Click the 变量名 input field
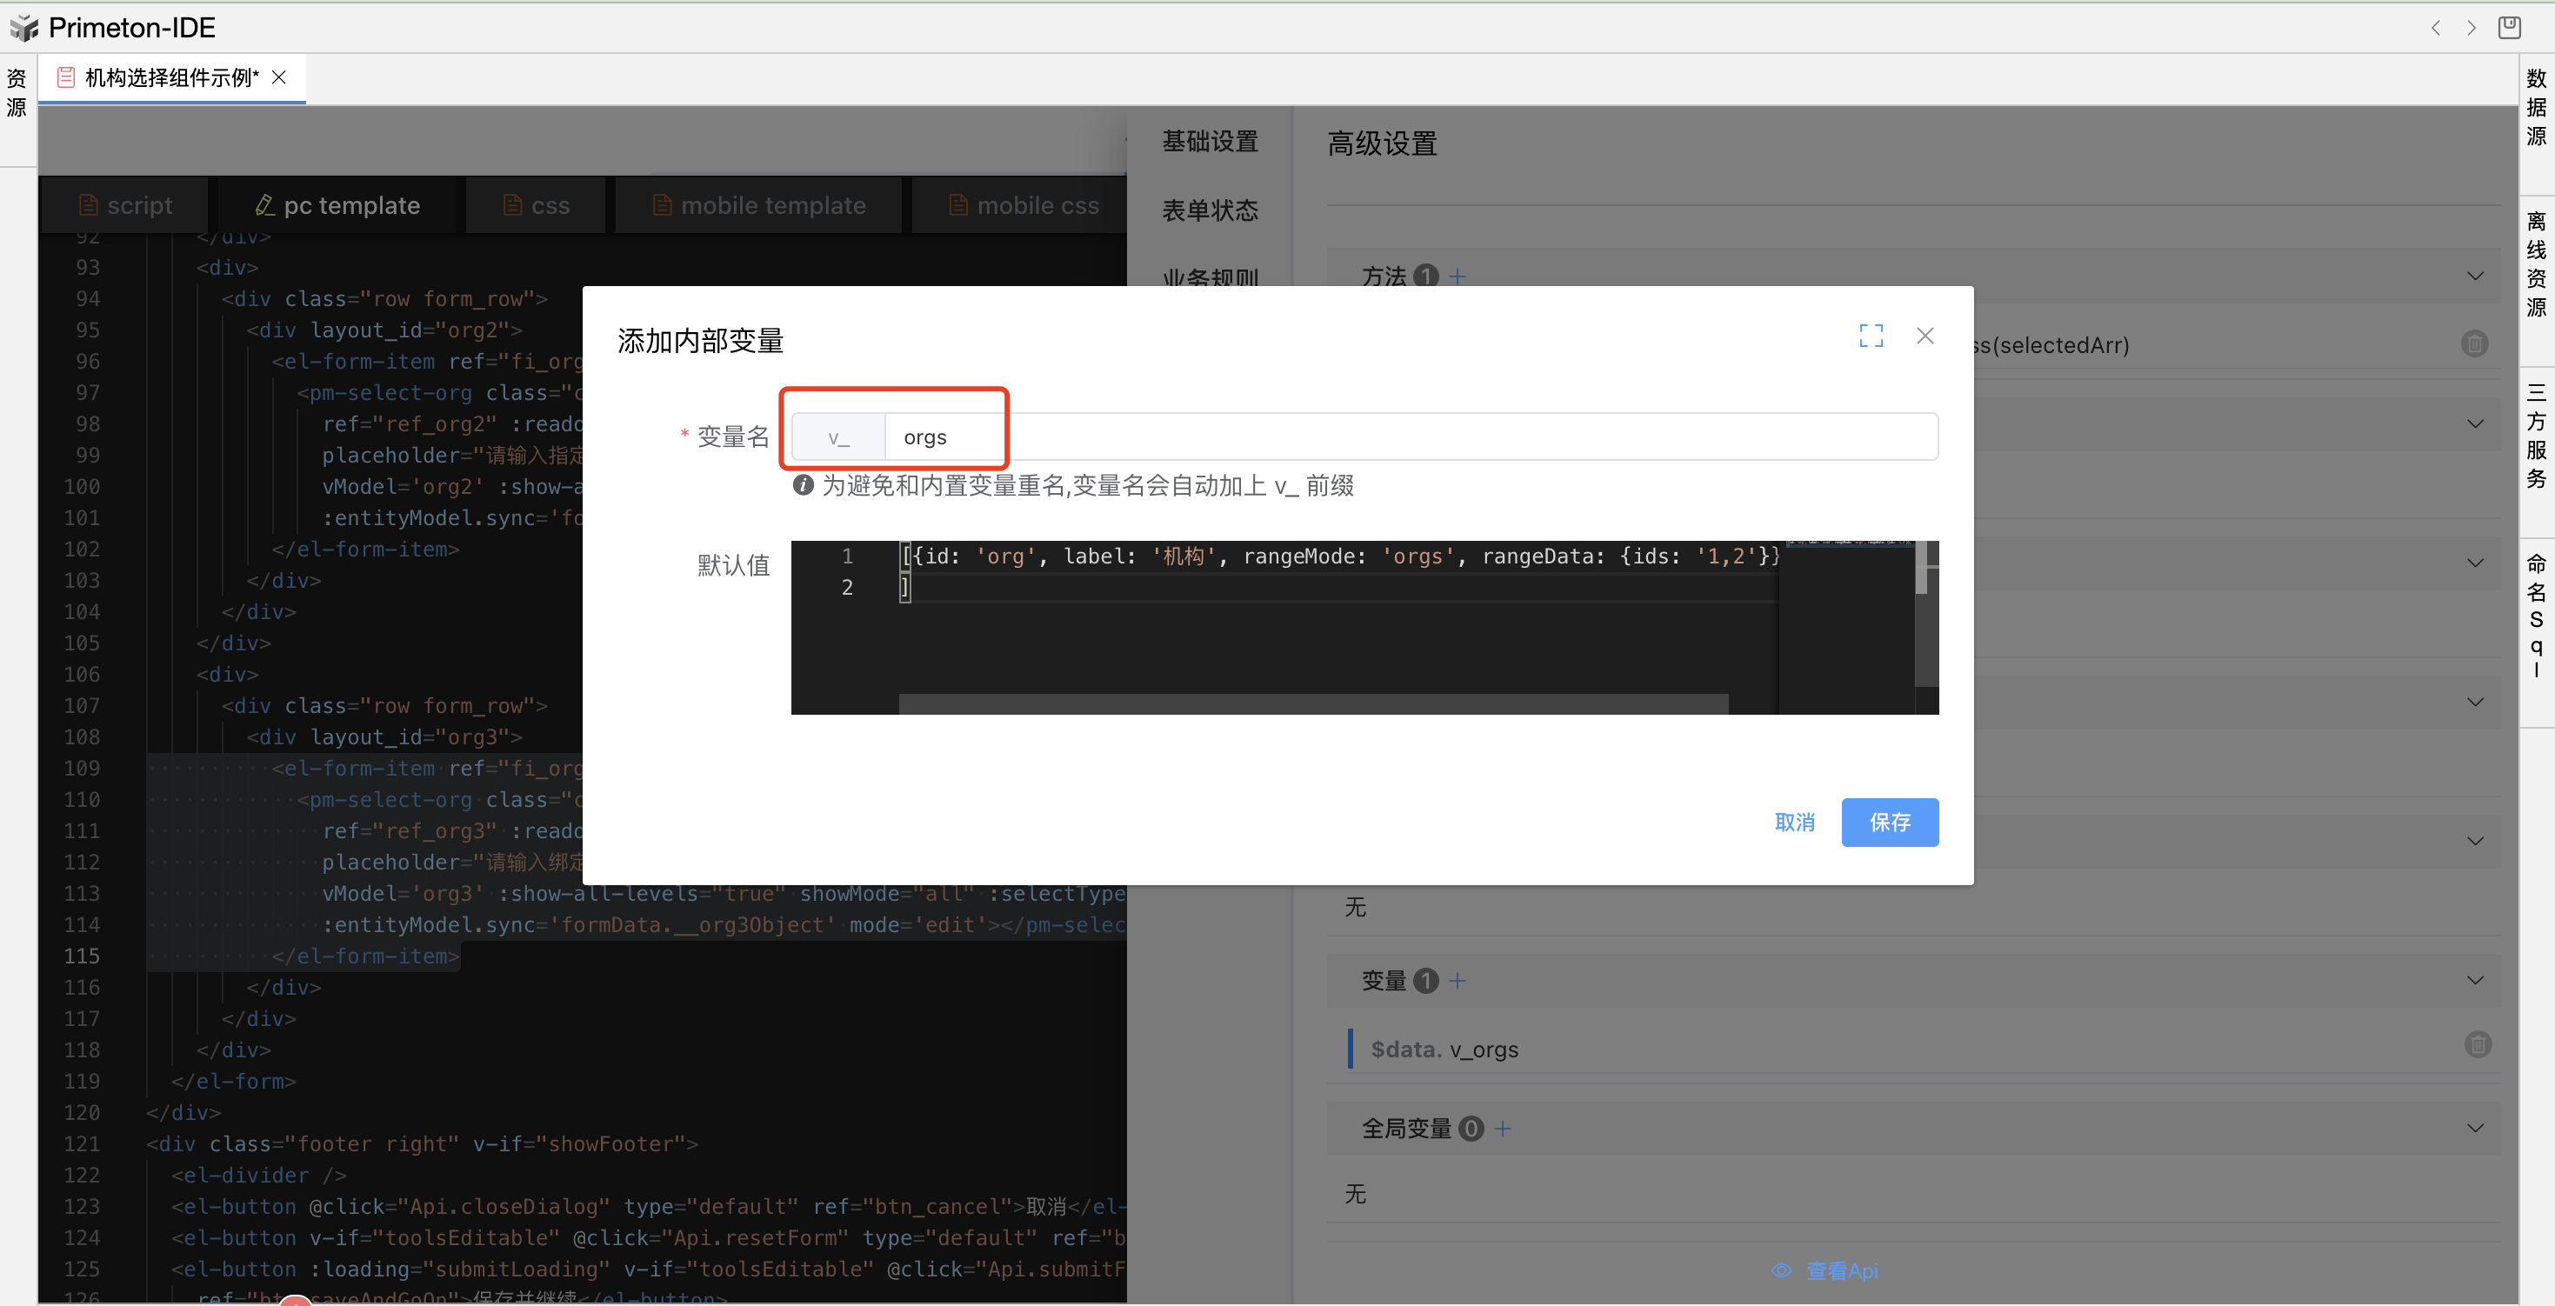Screen dimensions: 2555x1306 pos(1409,437)
